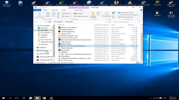Open the GameRanger desktop shortcut
This screenshot has height=100, width=179.
pos(103,3)
